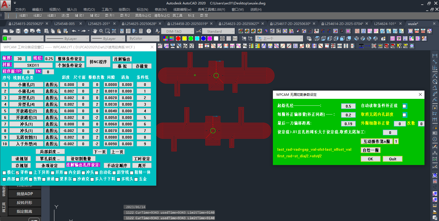439x221 pixels.
Task: Tick the 沙迪克 checkbox
Action: 74,179
